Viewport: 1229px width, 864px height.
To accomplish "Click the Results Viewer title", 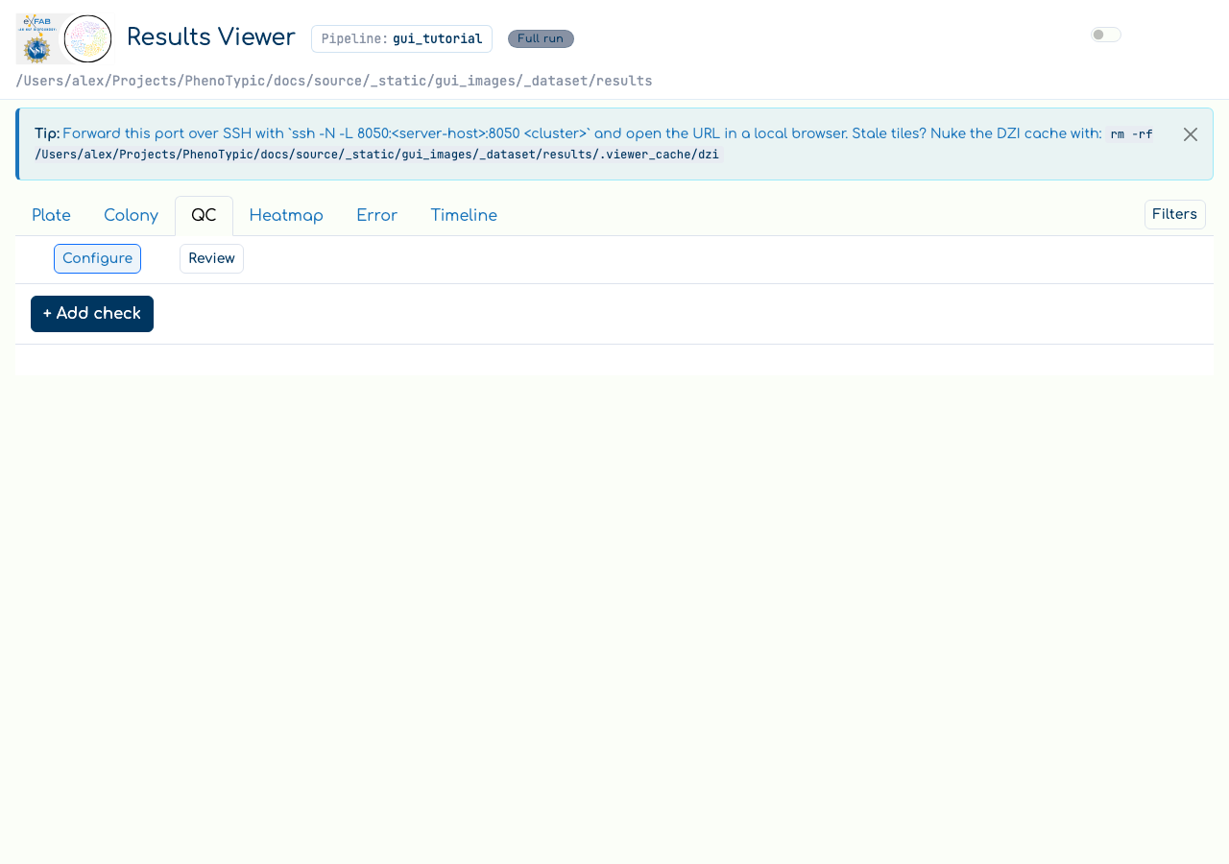I will (x=211, y=37).
